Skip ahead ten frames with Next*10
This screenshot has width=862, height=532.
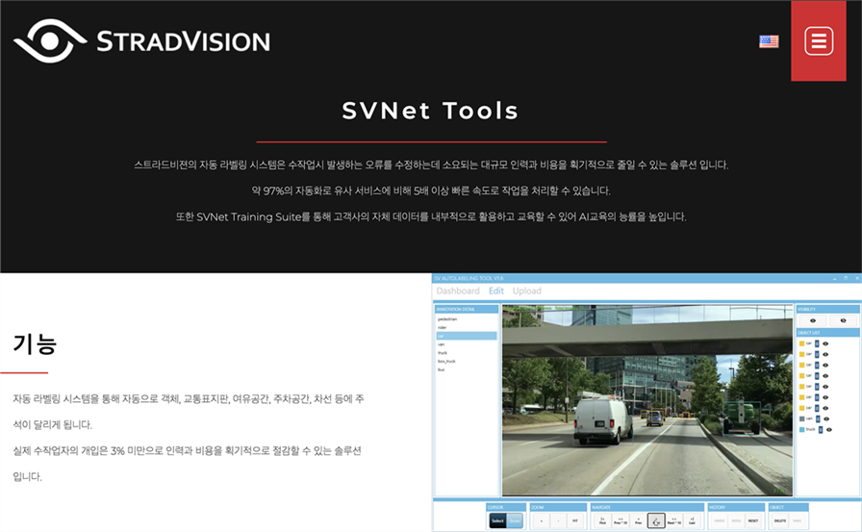674,520
